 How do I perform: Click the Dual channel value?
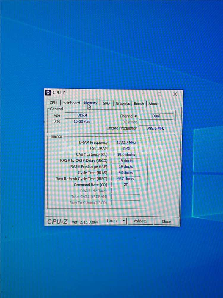click(156, 116)
